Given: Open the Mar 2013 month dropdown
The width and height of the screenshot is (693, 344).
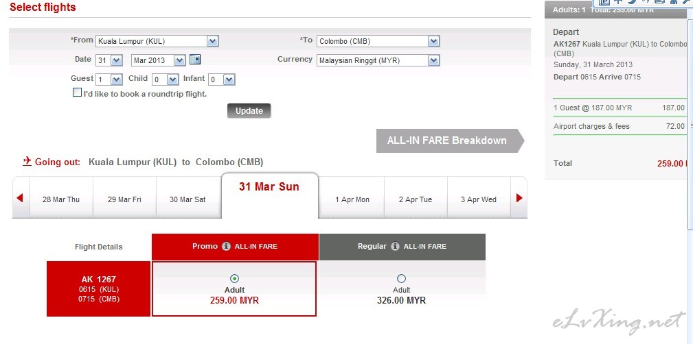Looking at the screenshot, I should click(x=158, y=60).
